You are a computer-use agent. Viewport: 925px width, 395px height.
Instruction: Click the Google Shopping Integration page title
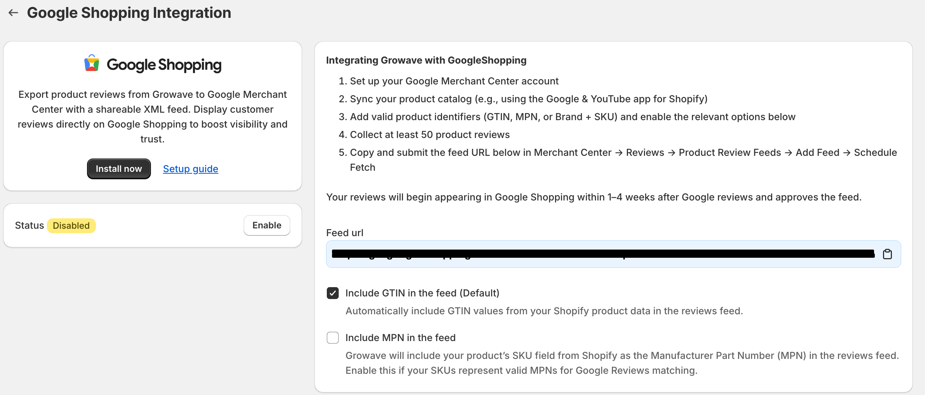[x=129, y=13]
